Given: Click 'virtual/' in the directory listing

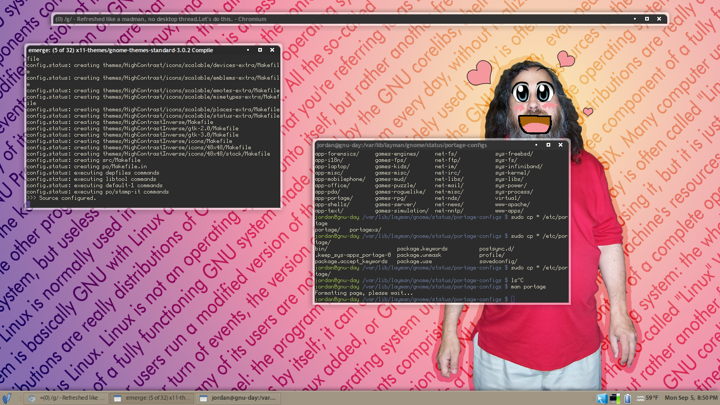Looking at the screenshot, I should 508,198.
